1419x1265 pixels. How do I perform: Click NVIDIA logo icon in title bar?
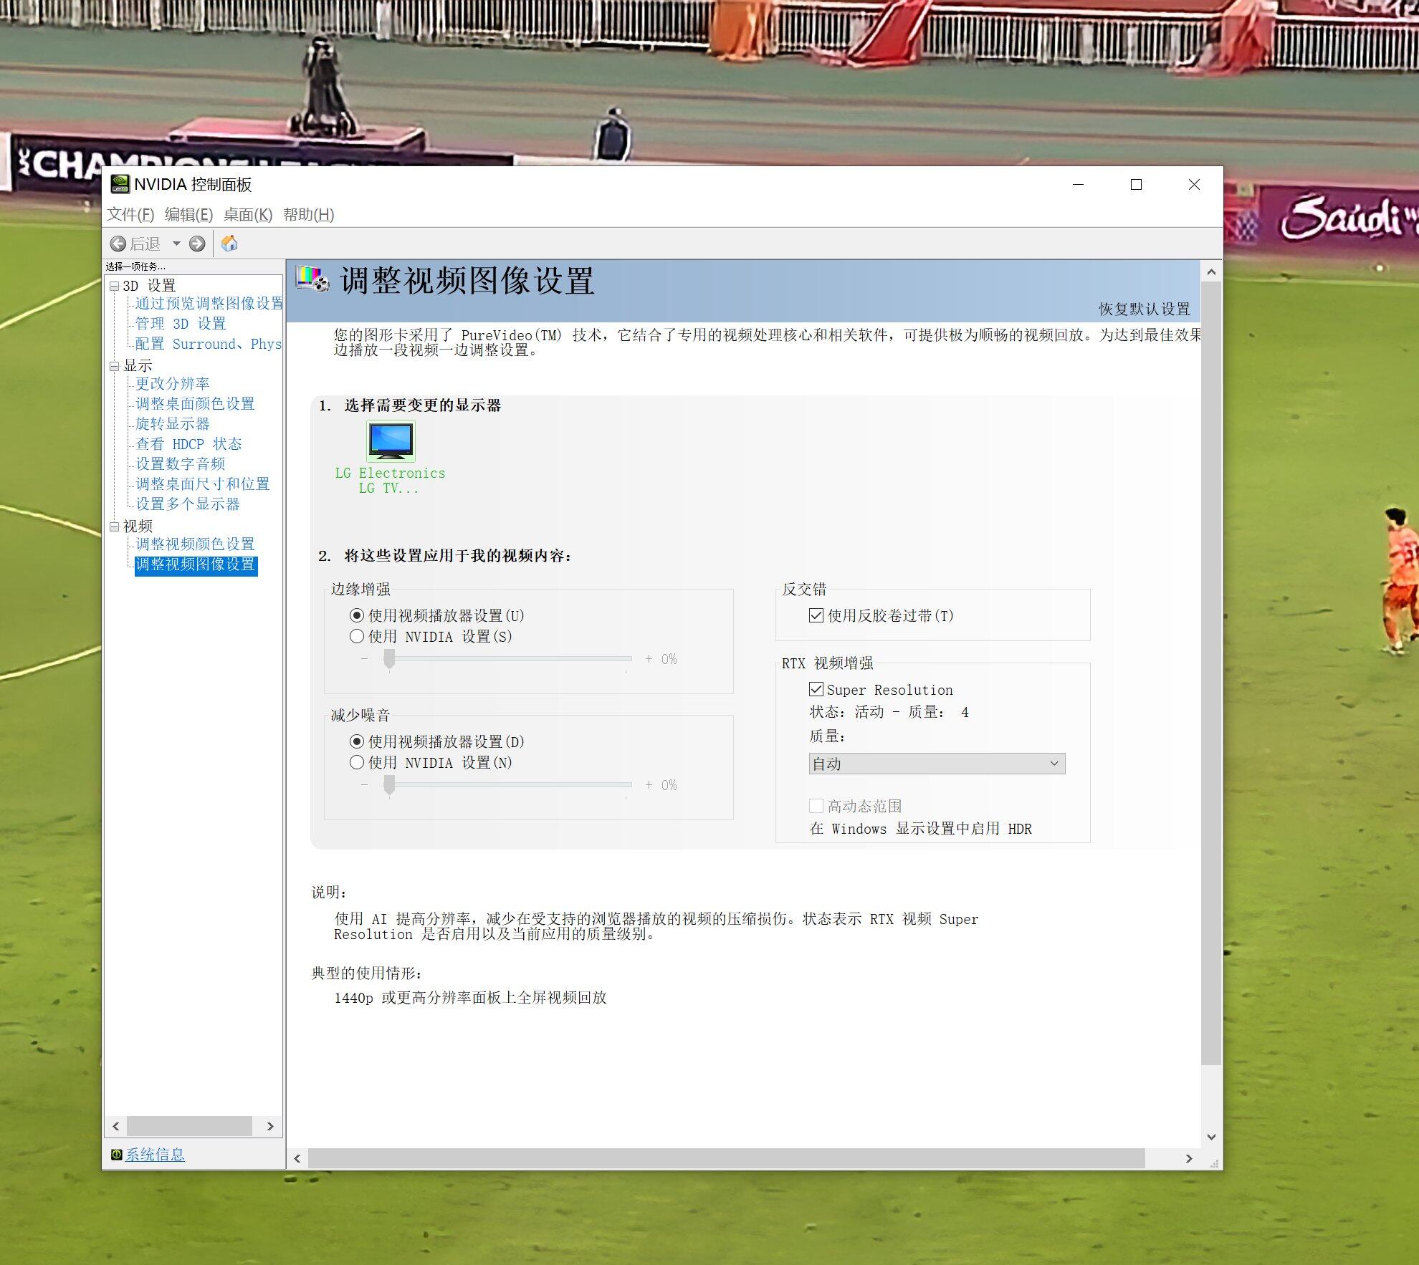120,184
